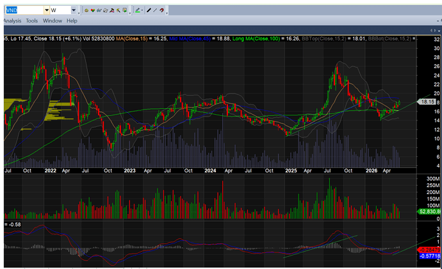Select the green line color pen tool

137,10
